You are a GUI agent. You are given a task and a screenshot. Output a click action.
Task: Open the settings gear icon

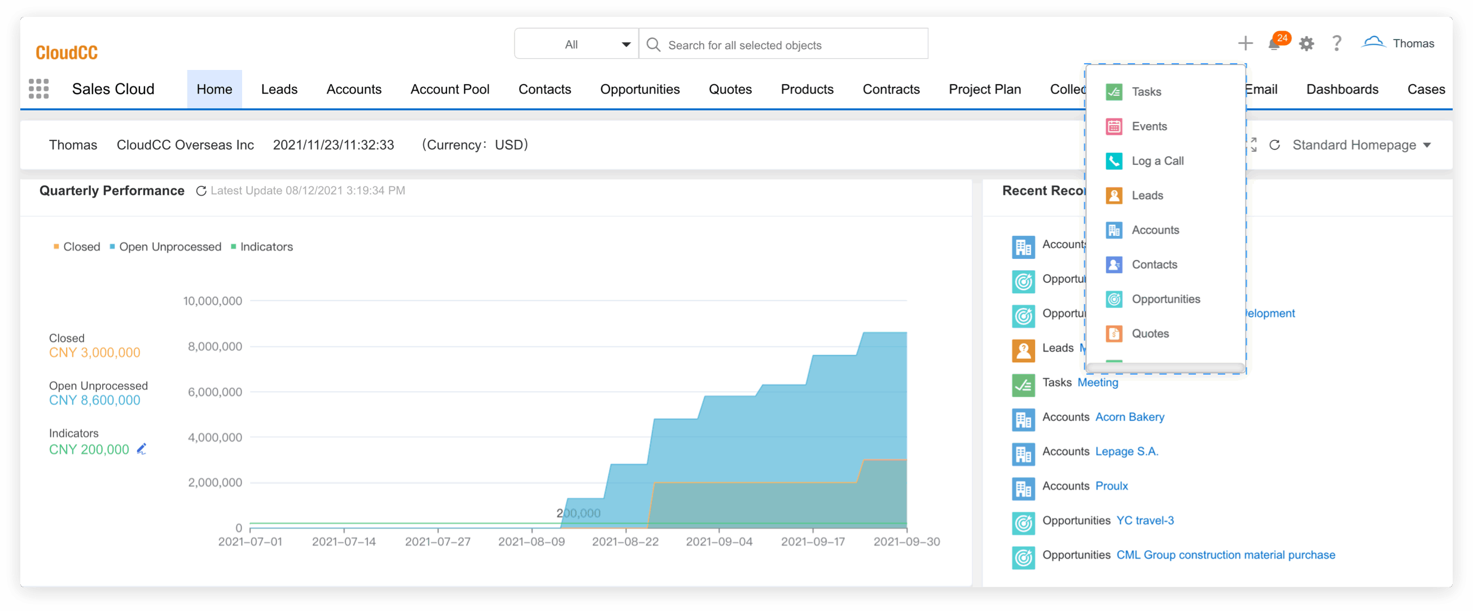tap(1306, 43)
